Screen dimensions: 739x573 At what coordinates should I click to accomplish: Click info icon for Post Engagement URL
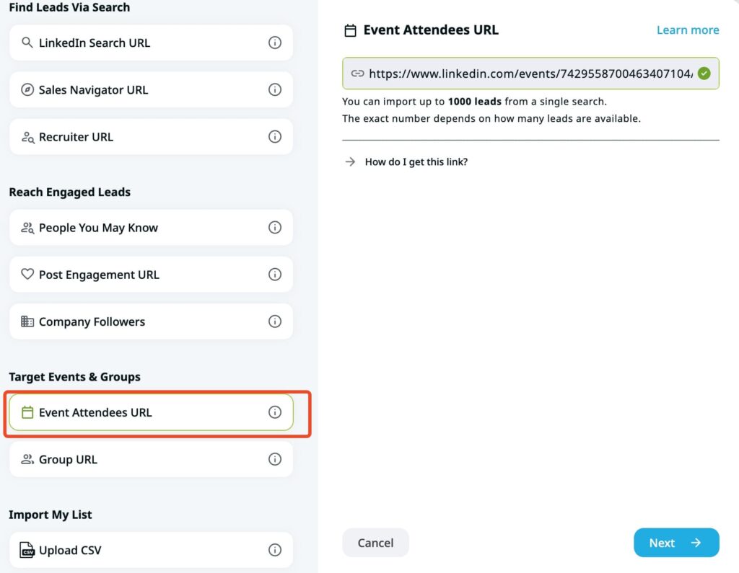point(274,275)
